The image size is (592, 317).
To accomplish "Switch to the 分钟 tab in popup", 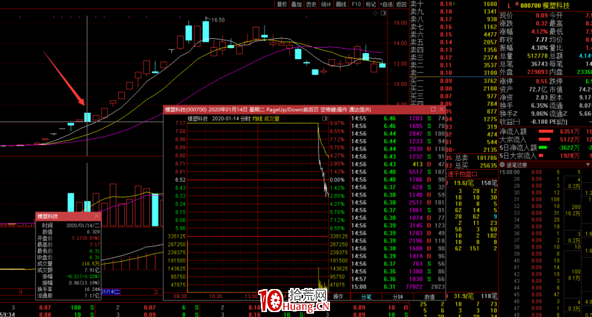I will (398, 297).
